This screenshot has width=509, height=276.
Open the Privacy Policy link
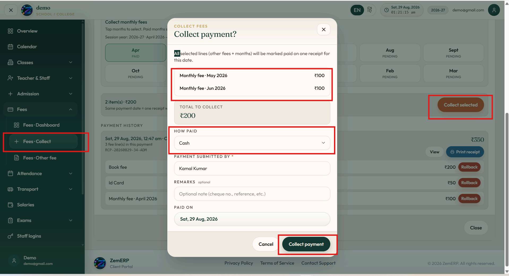238,263
